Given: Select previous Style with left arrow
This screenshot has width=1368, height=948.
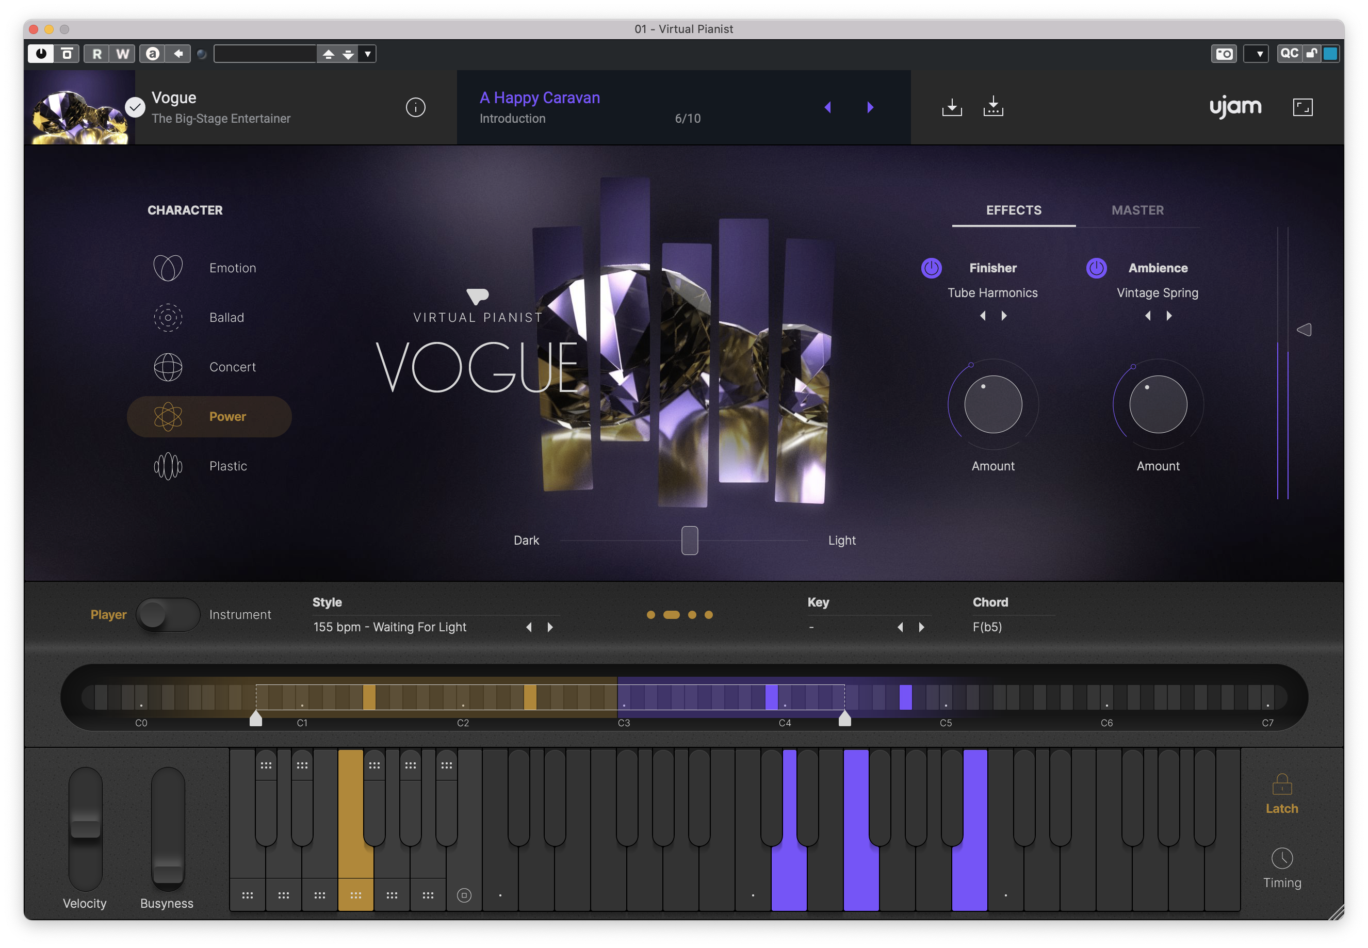Looking at the screenshot, I should point(529,627).
